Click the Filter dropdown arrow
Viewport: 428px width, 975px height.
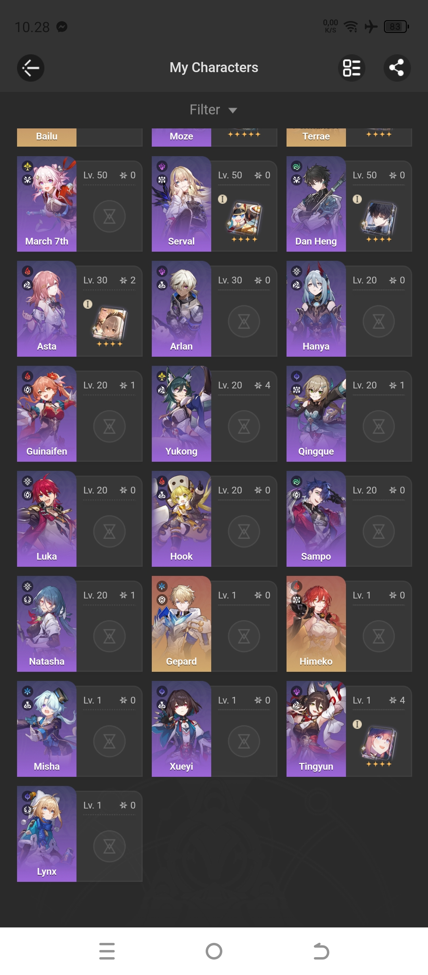pyautogui.click(x=233, y=110)
